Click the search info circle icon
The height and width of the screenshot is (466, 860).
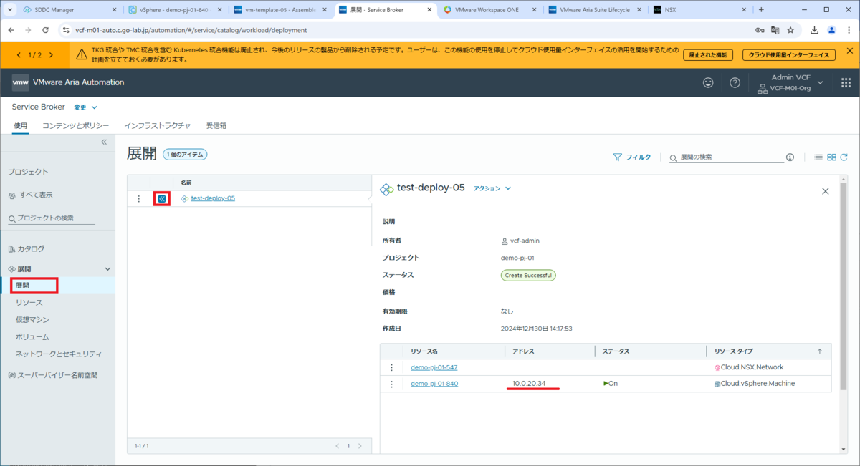coord(790,157)
